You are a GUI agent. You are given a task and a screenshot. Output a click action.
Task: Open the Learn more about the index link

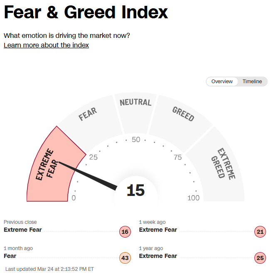tap(46, 45)
